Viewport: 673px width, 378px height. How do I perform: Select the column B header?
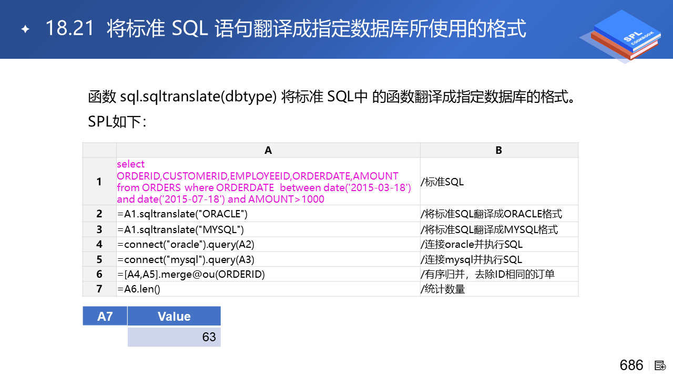click(x=498, y=150)
